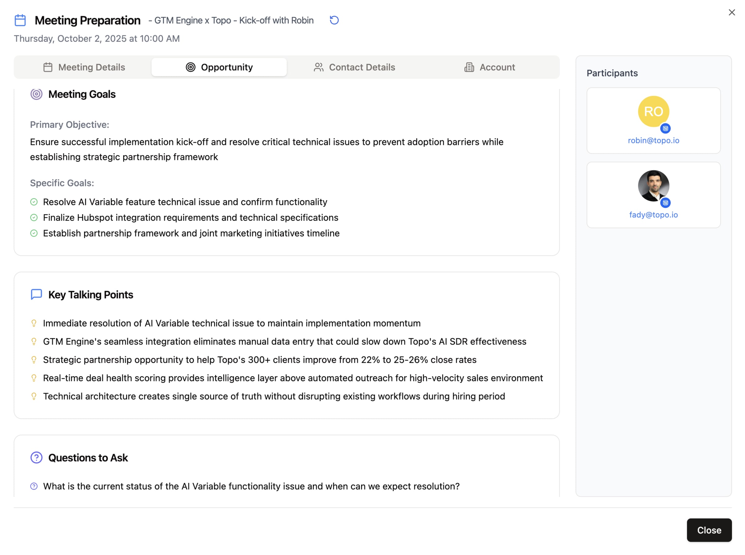Click the Meeting Goals target icon
The height and width of the screenshot is (555, 745).
36,94
